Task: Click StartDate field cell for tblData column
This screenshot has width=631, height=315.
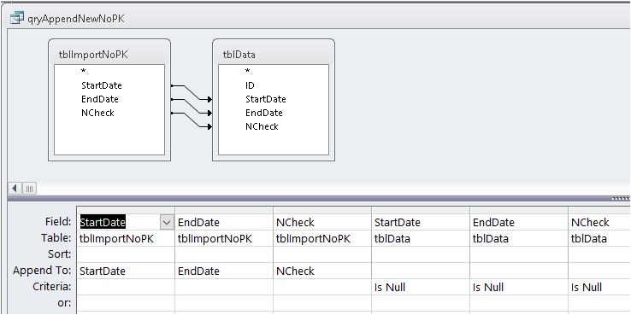Action: pos(421,222)
